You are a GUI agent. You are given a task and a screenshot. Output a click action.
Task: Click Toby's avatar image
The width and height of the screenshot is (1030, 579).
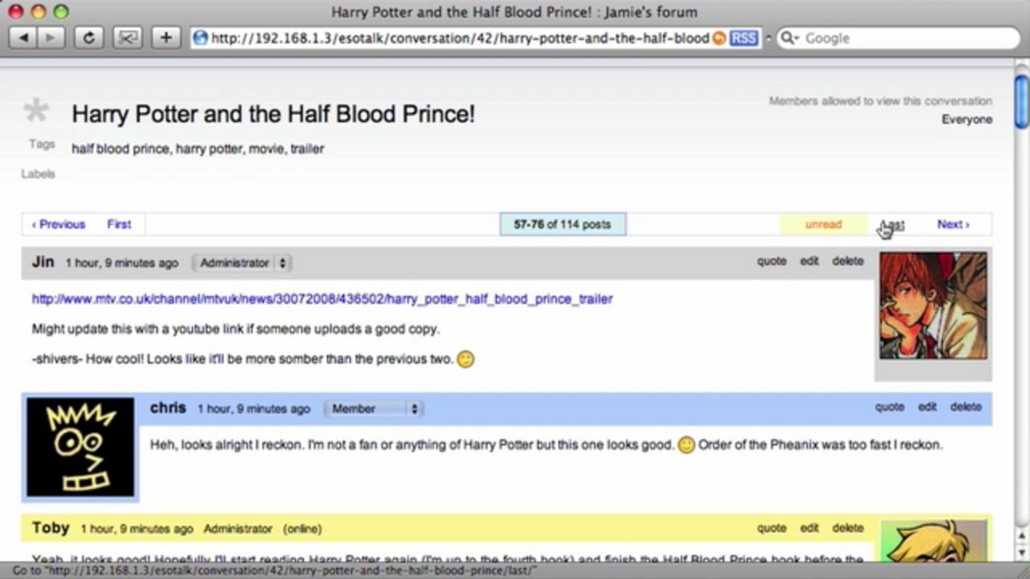pos(934,541)
